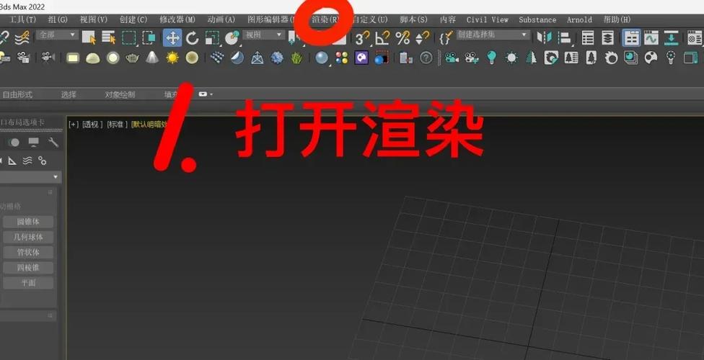Activate the Select and Place tool

point(232,38)
